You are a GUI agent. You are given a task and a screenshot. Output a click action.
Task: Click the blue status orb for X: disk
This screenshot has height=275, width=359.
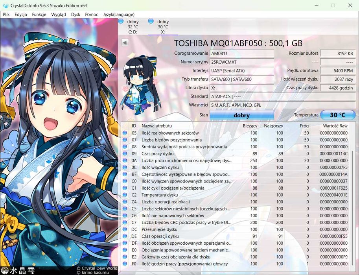pyautogui.click(x=151, y=21)
